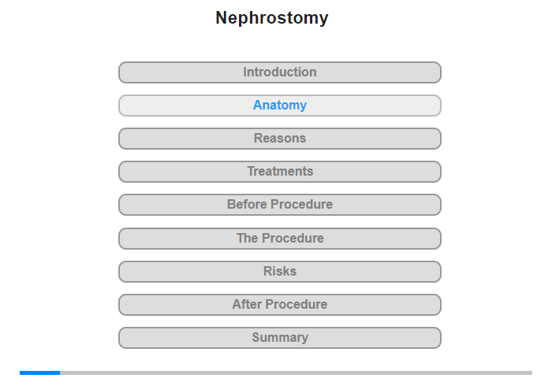Screen dimensions: 552x378
Task: Jump to Before Procedure section
Action: (280, 205)
